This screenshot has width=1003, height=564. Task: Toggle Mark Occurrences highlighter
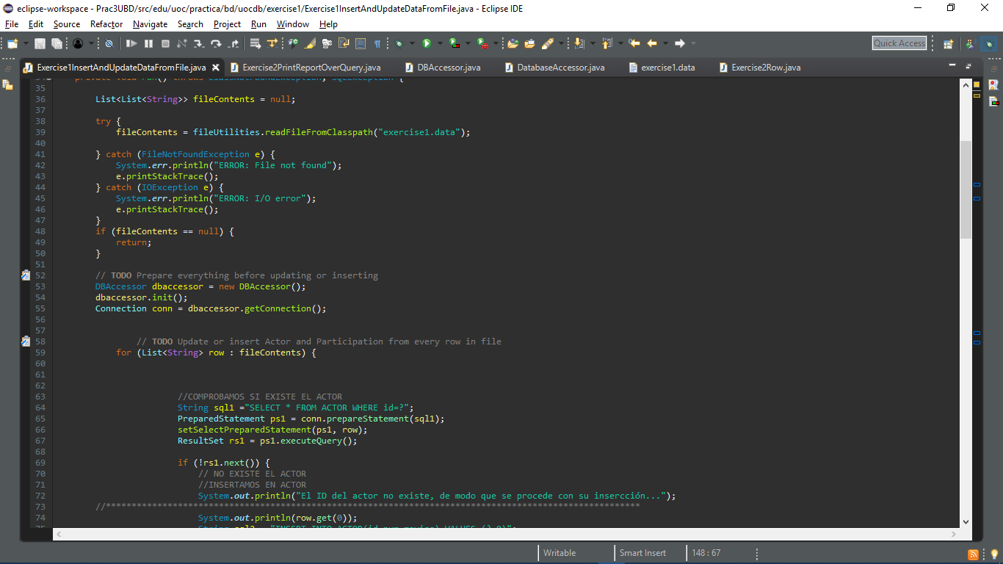coord(310,43)
